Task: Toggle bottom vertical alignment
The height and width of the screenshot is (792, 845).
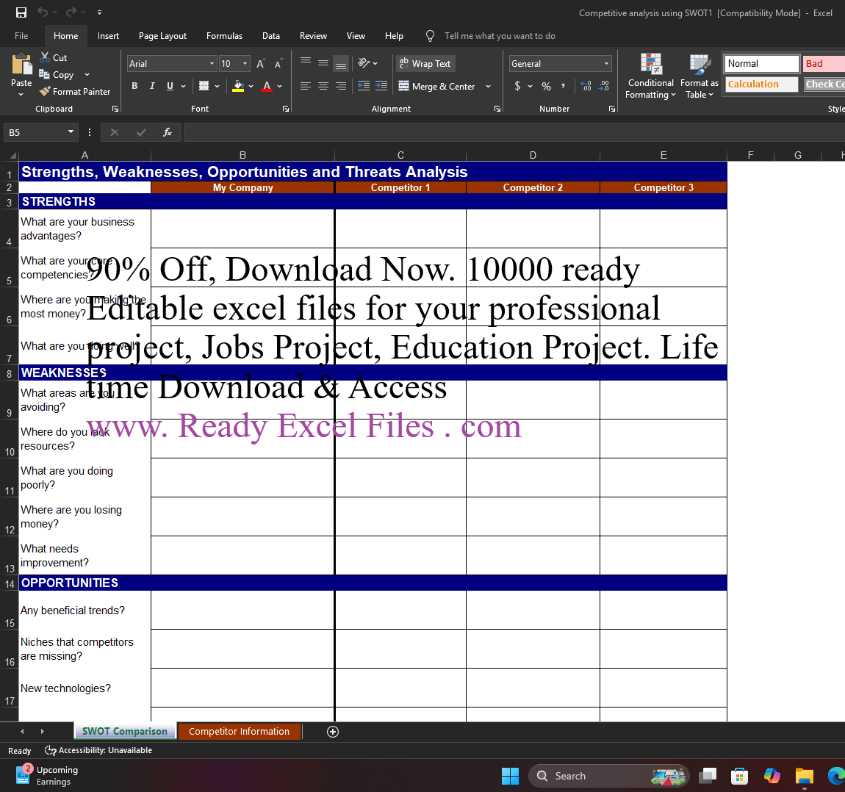Action: [341, 64]
